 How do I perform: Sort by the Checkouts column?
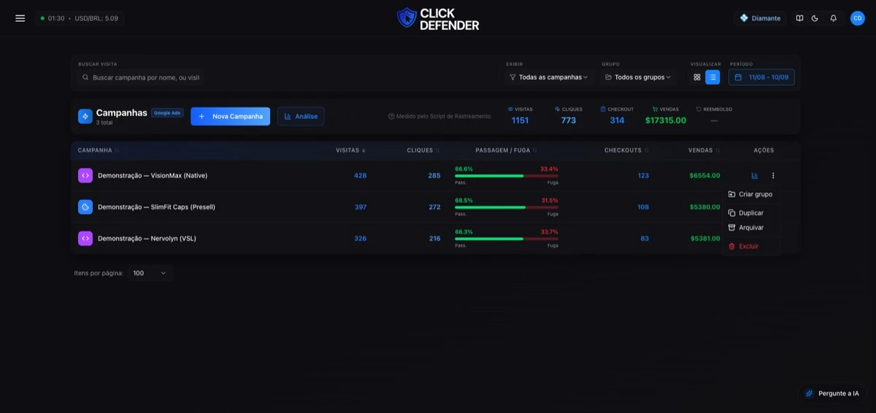point(626,150)
